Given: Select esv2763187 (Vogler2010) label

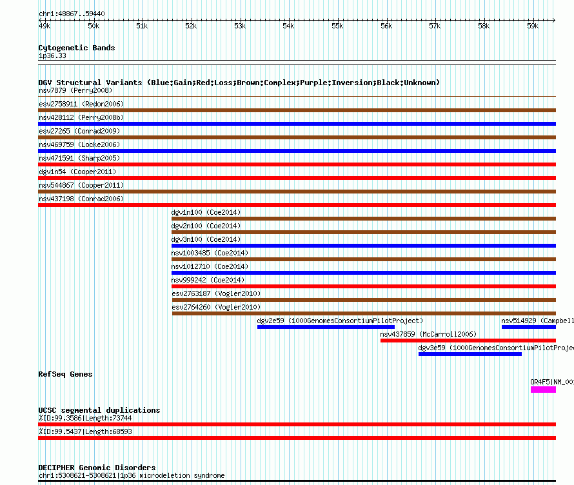Looking at the screenshot, I should [216, 293].
